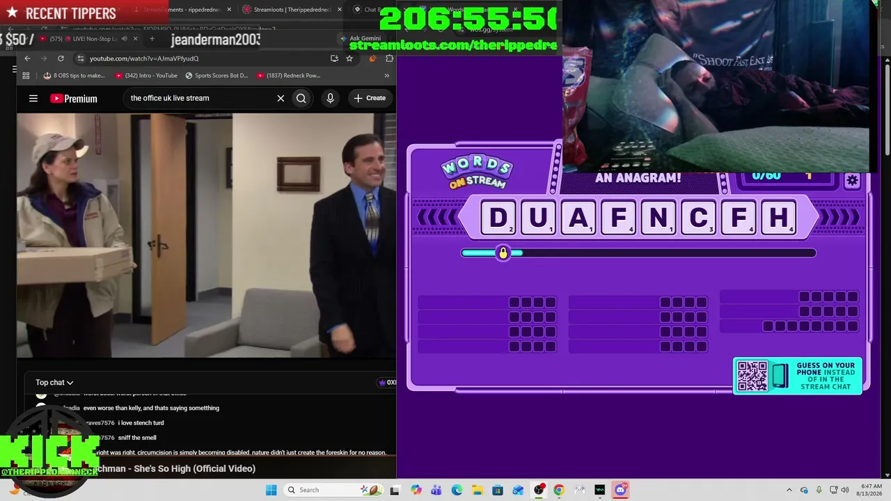891x501 pixels.
Task: Bookmark this page with the star icon
Action: [x=349, y=58]
